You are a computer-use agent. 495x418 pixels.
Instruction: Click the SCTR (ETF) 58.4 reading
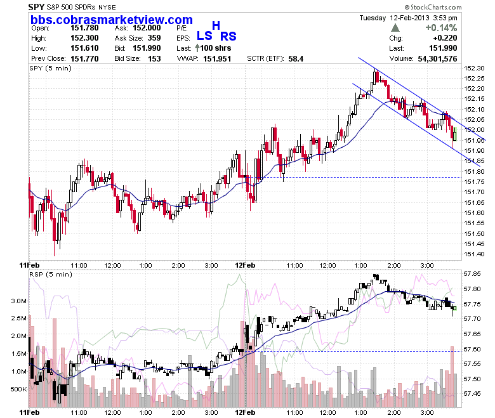[296, 59]
